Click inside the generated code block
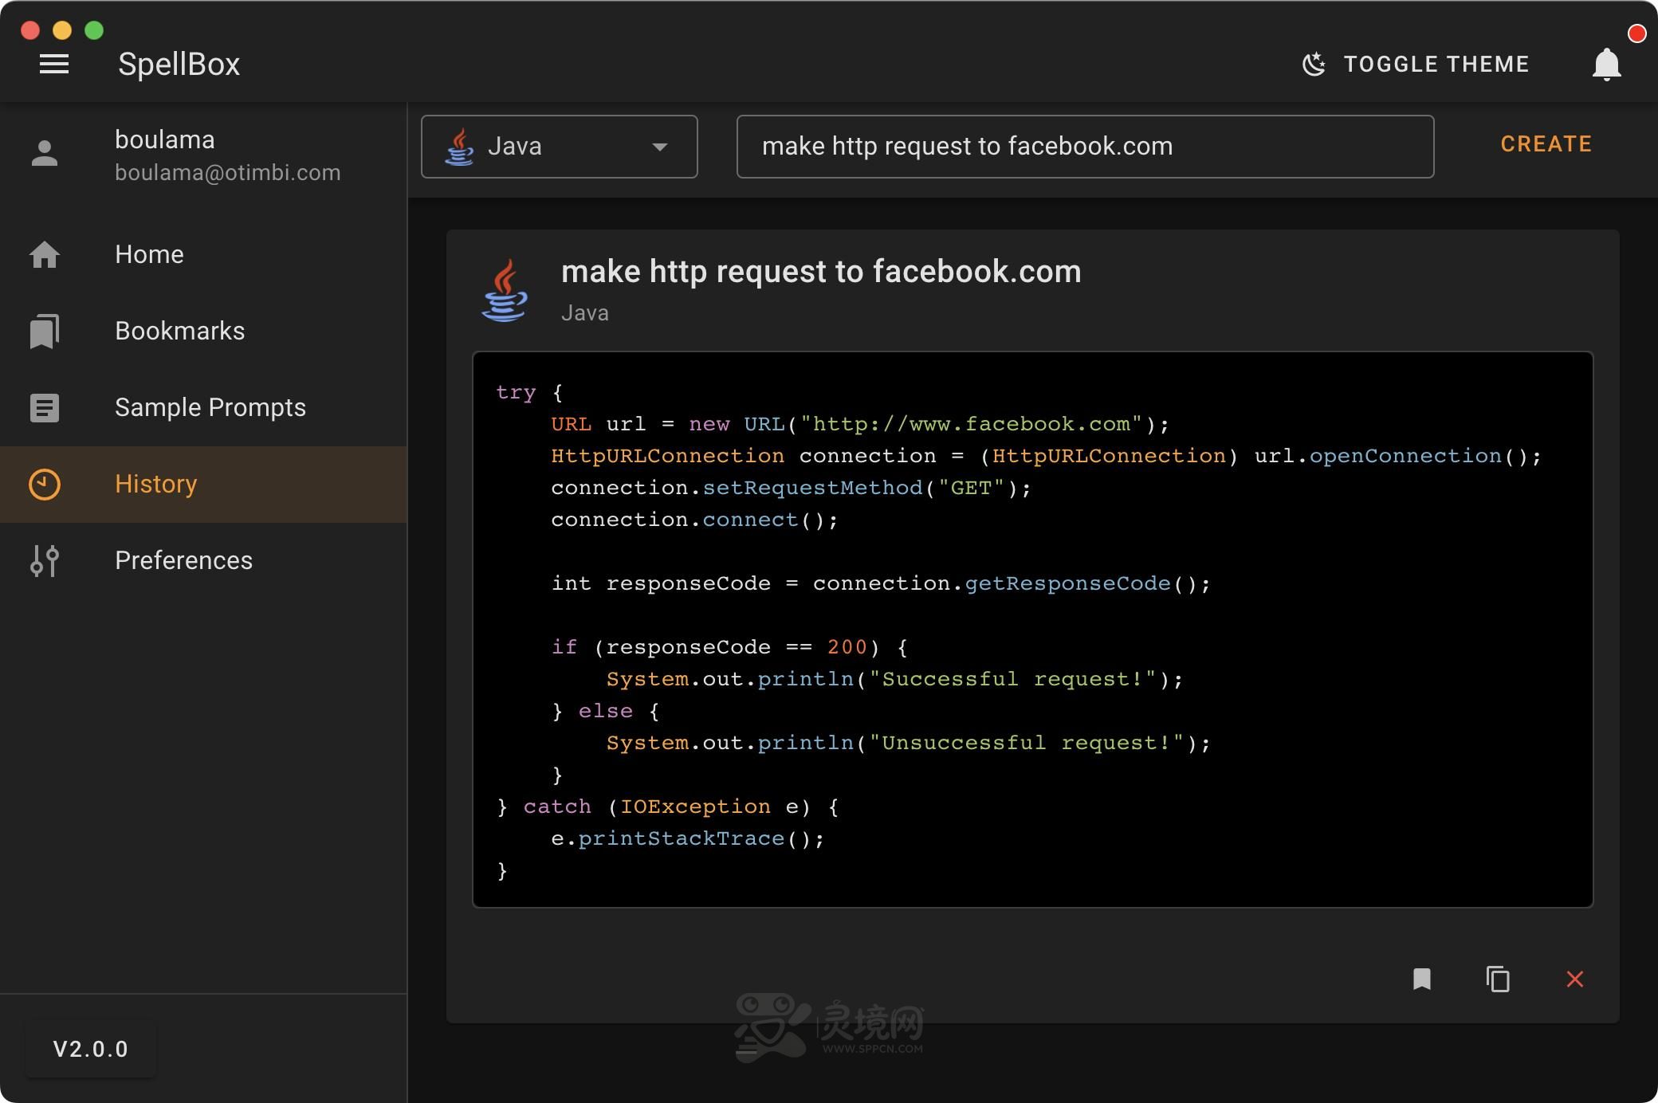 point(1033,630)
